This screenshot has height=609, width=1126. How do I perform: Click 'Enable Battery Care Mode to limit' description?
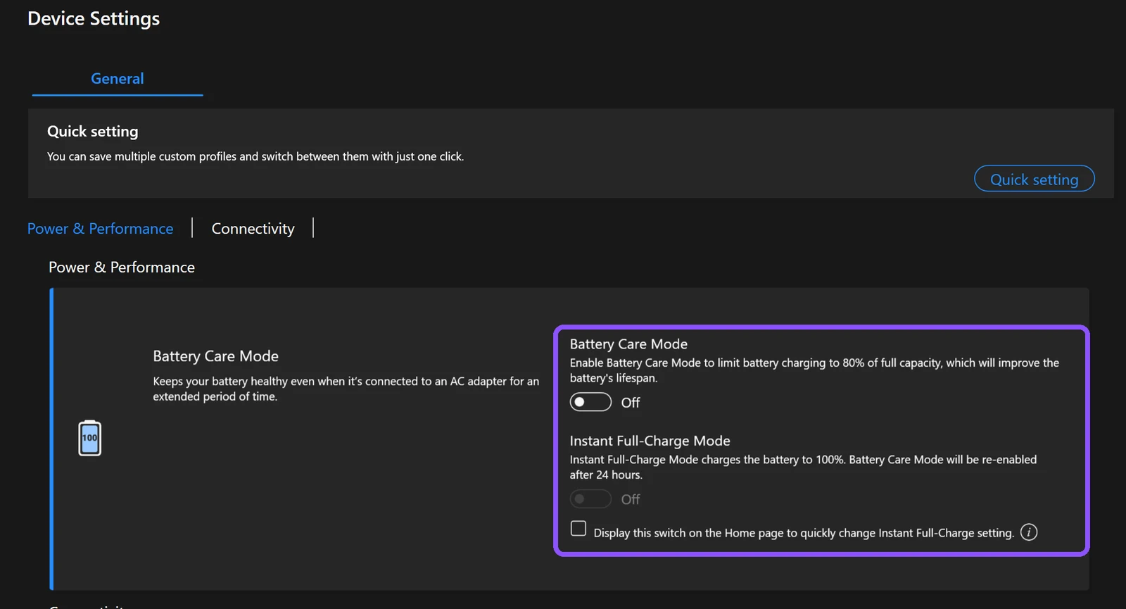click(x=814, y=370)
